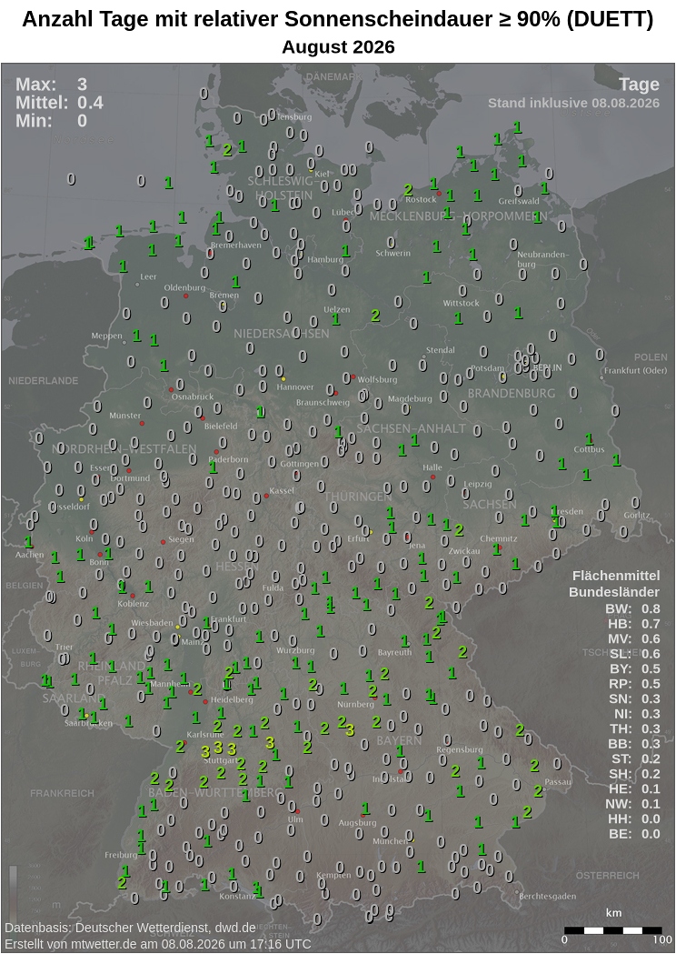Click the 'Stuttgart' city label
Screen dimensions: 676x954
[x=221, y=760]
